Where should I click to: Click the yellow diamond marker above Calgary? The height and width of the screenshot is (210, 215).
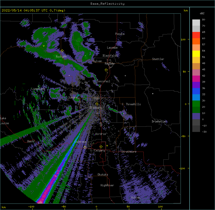(x=101, y=147)
